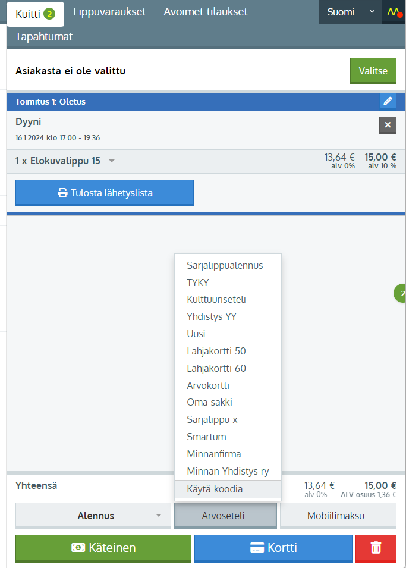
Task: Open the Avoimet tilaukset tab
Action: pyautogui.click(x=206, y=12)
